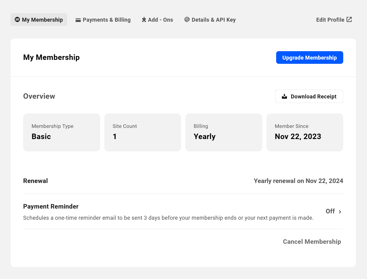Click the puzzle piece Add-Ons icon
Screen dimensions: 367x279
pos(144,20)
